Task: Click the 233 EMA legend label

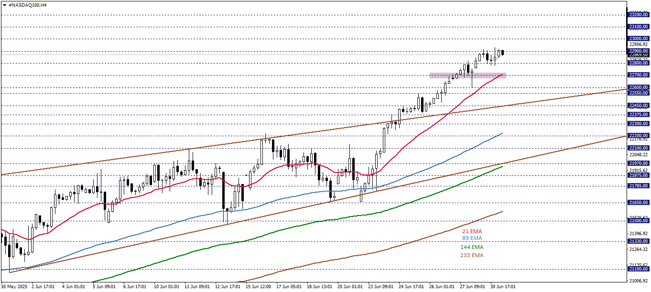Action: coord(472,255)
